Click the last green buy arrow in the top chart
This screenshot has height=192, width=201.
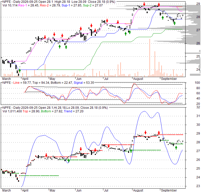174,23
